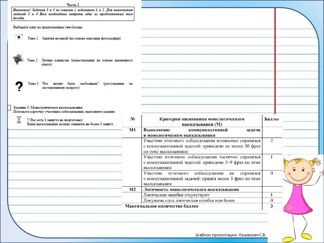Select the 'М2' row label
The image size is (324, 243).
132,189
